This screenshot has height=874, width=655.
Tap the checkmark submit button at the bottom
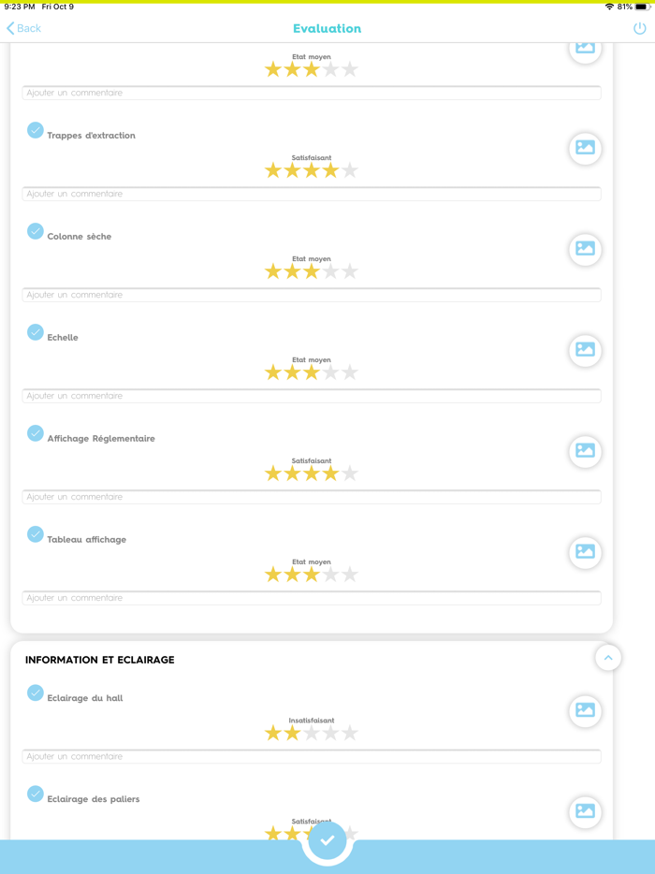[x=327, y=839]
